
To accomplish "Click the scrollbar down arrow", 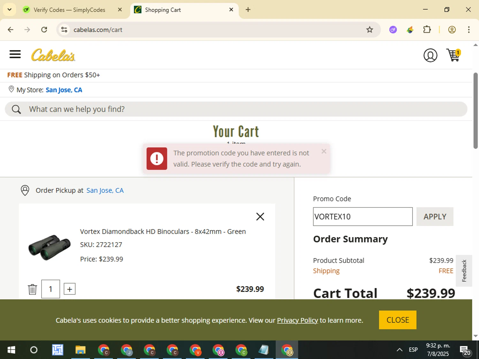I will pyautogui.click(x=475, y=336).
